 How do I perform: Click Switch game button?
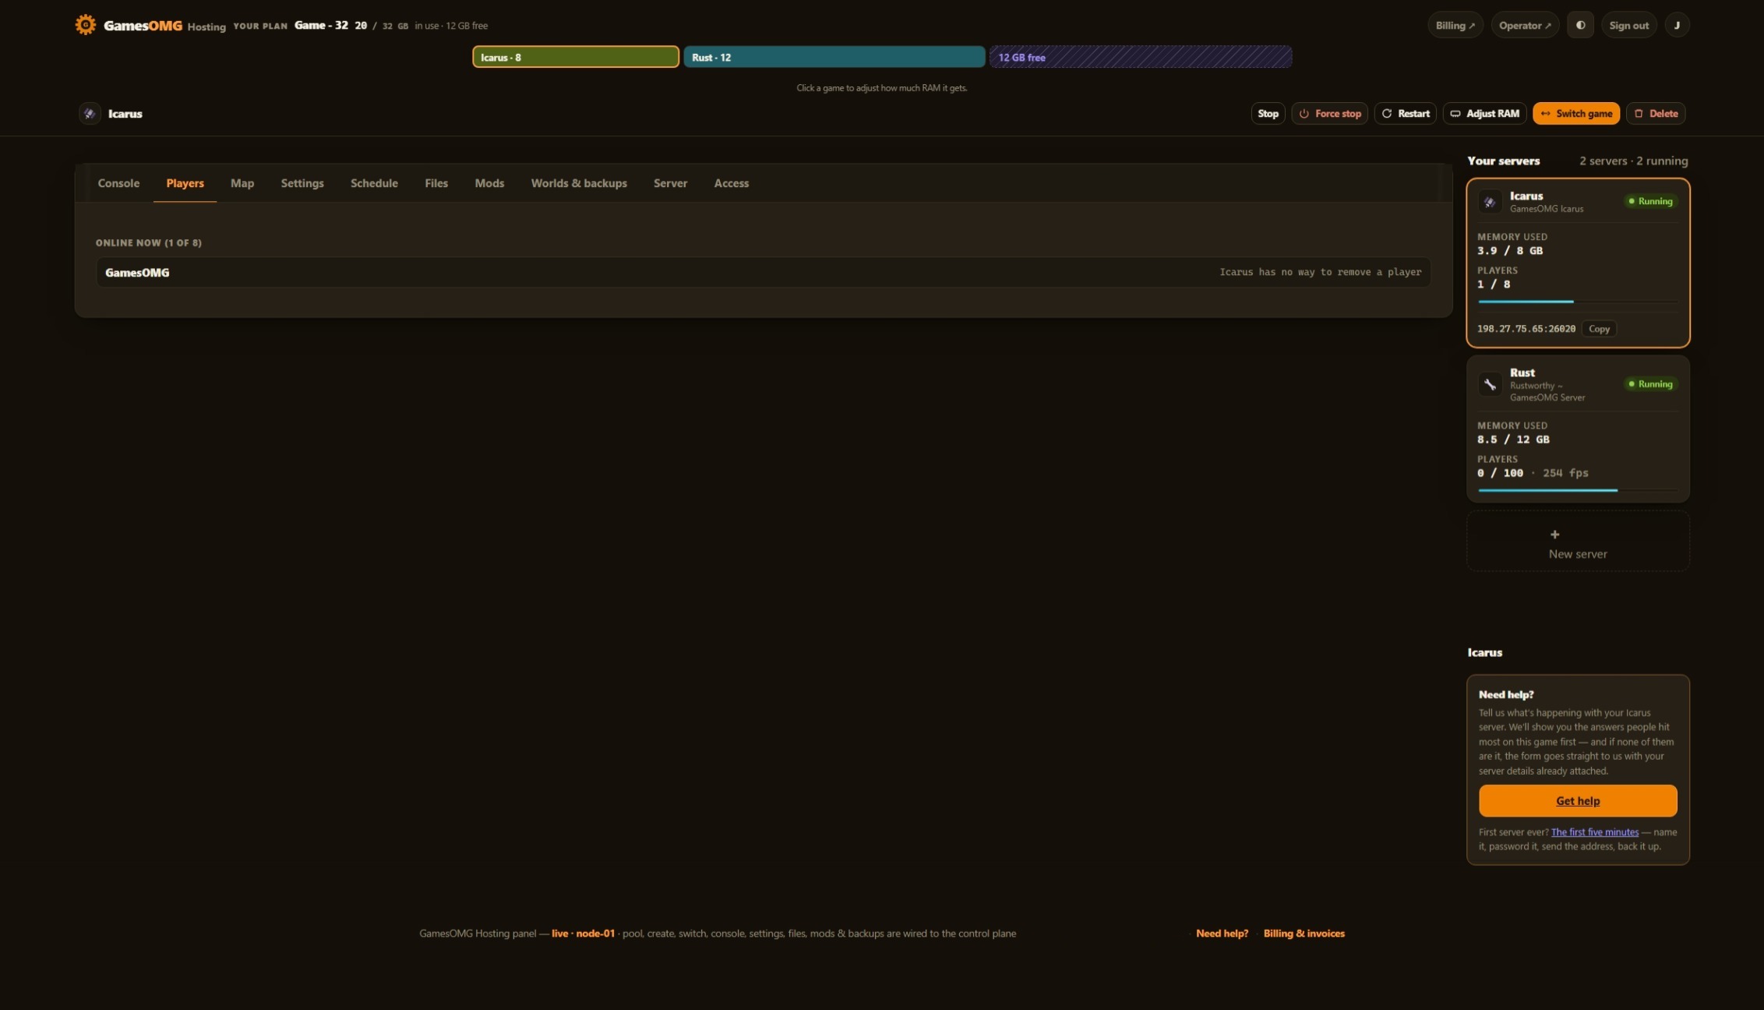1575,113
